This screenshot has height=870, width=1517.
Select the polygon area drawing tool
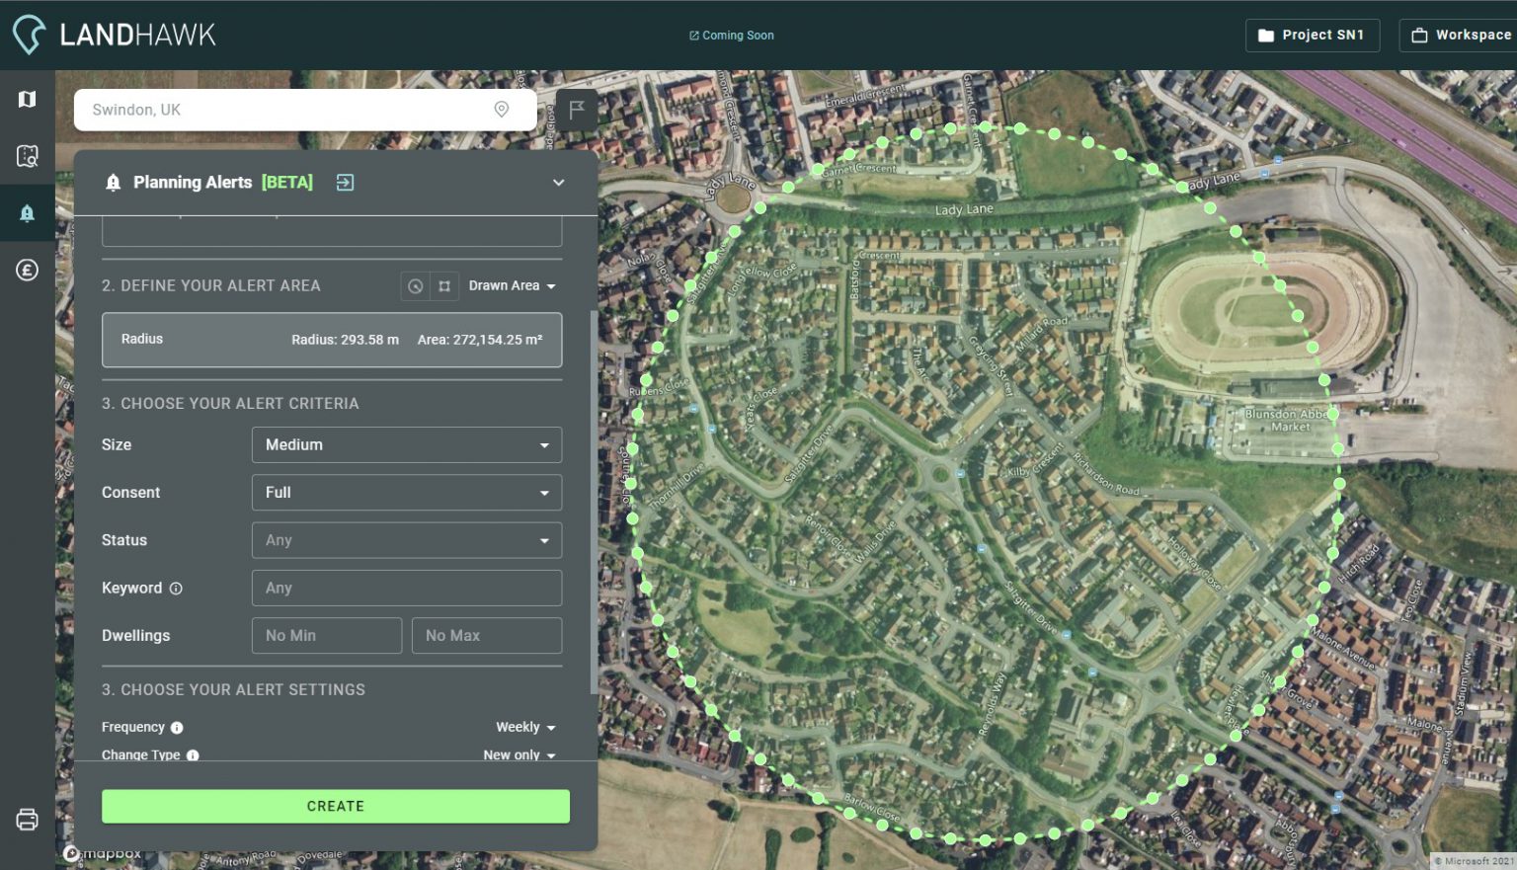click(x=444, y=285)
